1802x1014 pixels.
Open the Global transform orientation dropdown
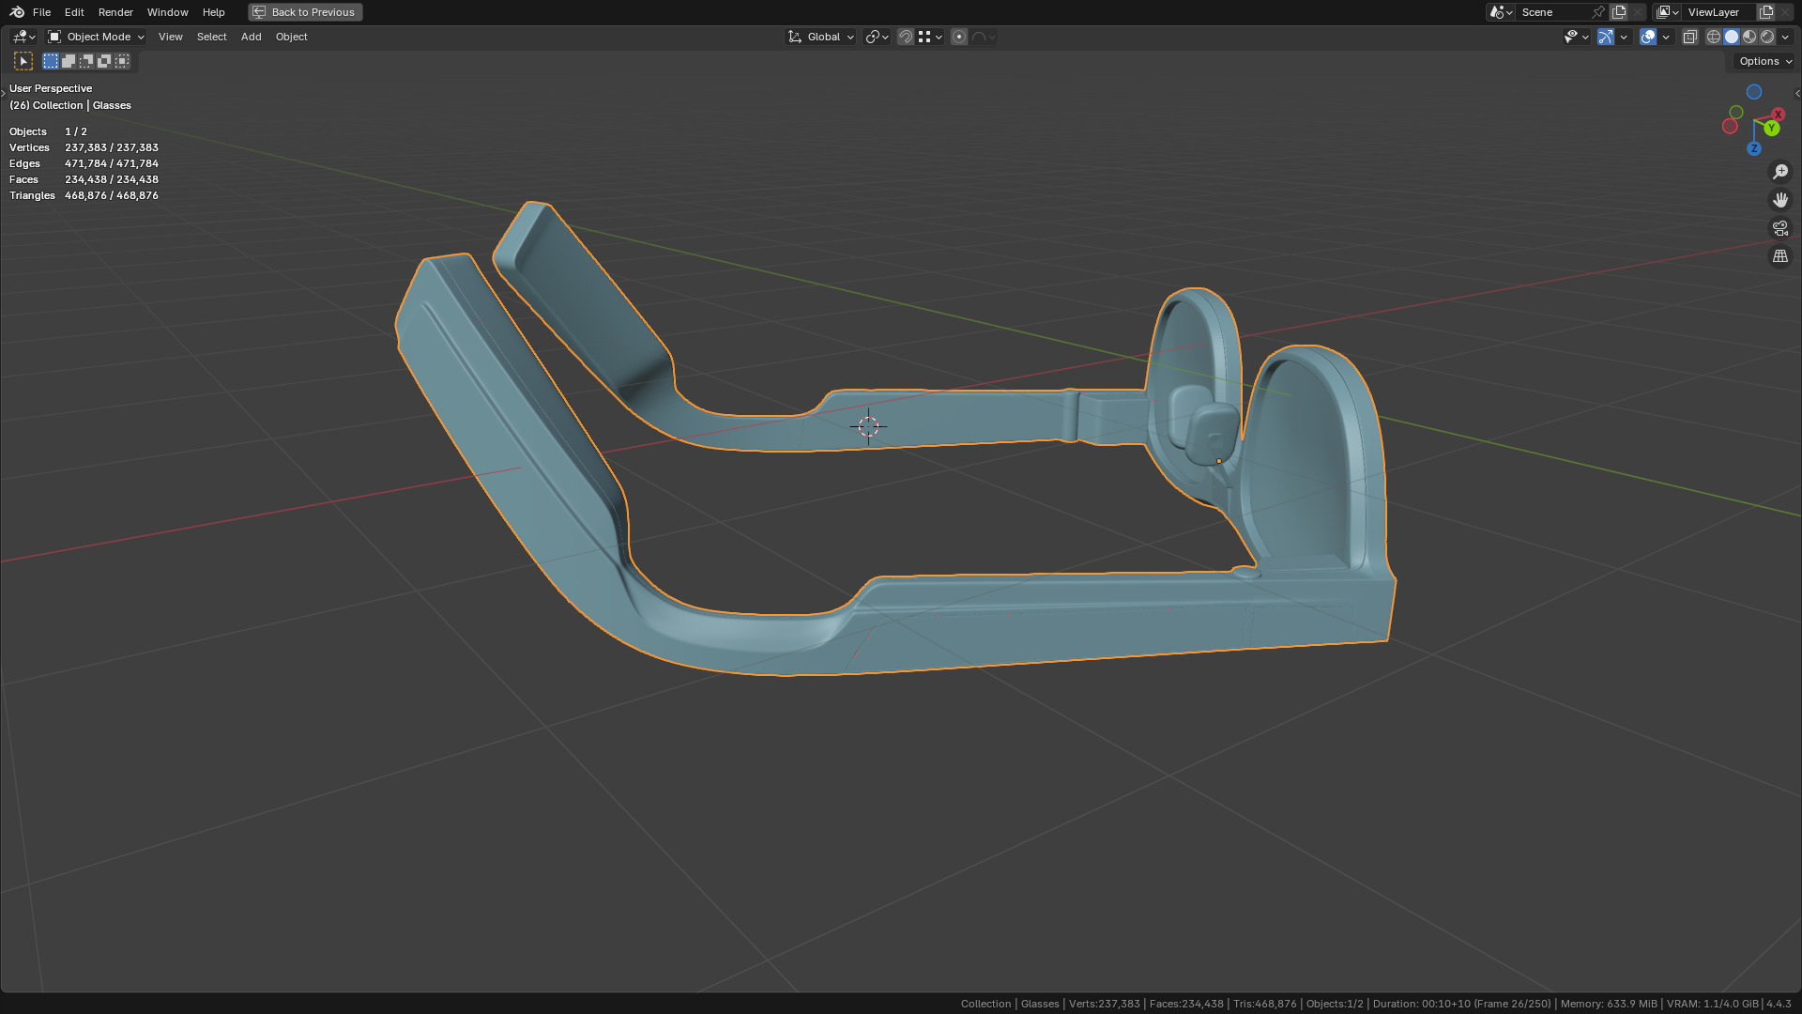click(x=821, y=37)
